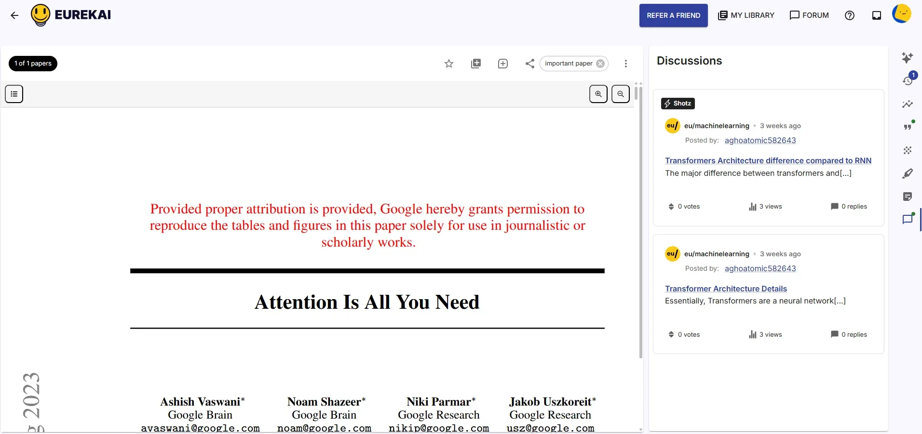Remove the 'important paper' tag
The width and height of the screenshot is (922, 434).
coord(600,64)
